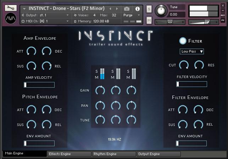Open the Low Pass filter type dropdown
This screenshot has width=228, height=159.
click(x=192, y=51)
